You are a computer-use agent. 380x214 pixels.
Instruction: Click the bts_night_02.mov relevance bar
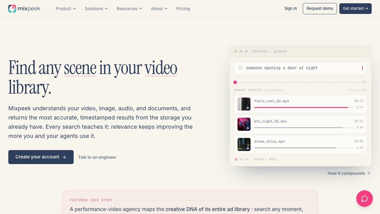click(304, 128)
